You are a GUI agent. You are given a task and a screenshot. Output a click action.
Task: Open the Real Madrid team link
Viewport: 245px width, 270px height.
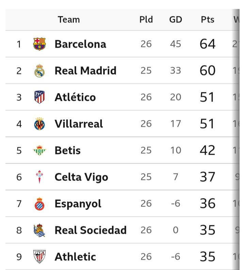[85, 71]
